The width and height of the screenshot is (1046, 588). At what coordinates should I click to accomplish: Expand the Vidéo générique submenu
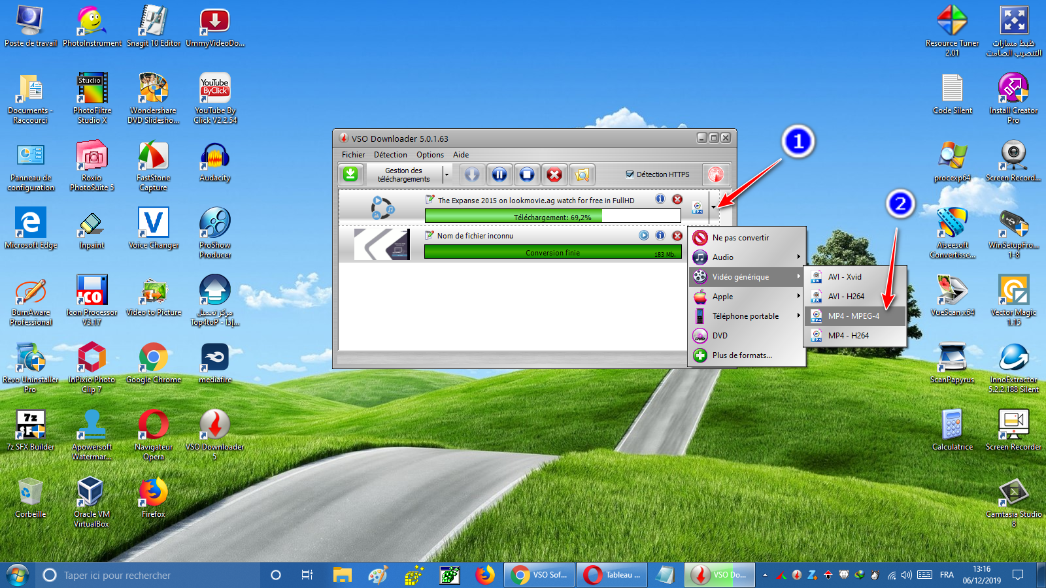747,277
